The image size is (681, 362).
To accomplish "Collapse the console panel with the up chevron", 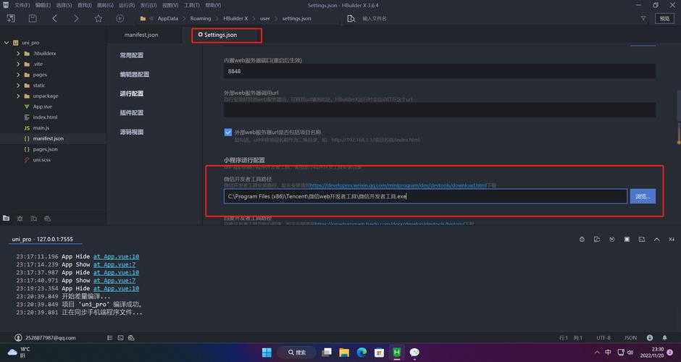I will 656,239.
